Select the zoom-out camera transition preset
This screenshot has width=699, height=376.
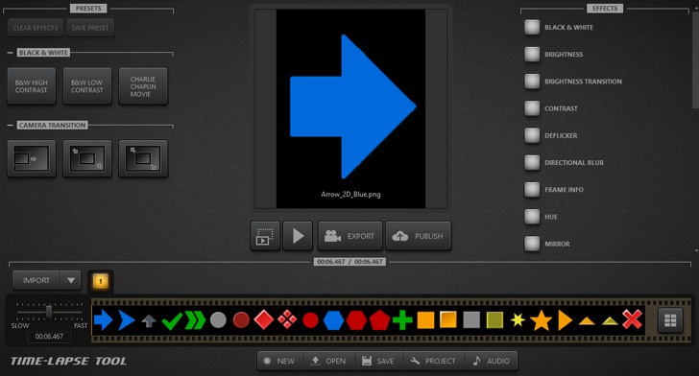pyautogui.click(x=143, y=158)
